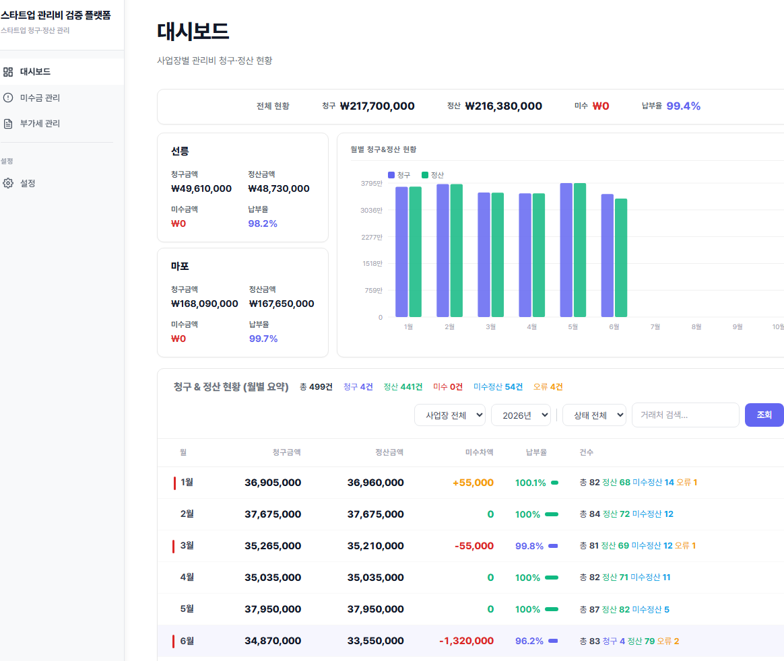Open the 미수금 관리 menu item
The width and height of the screenshot is (784, 661).
(62, 98)
